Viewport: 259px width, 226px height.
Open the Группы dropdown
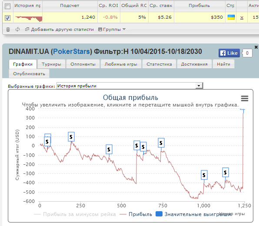pos(112,30)
